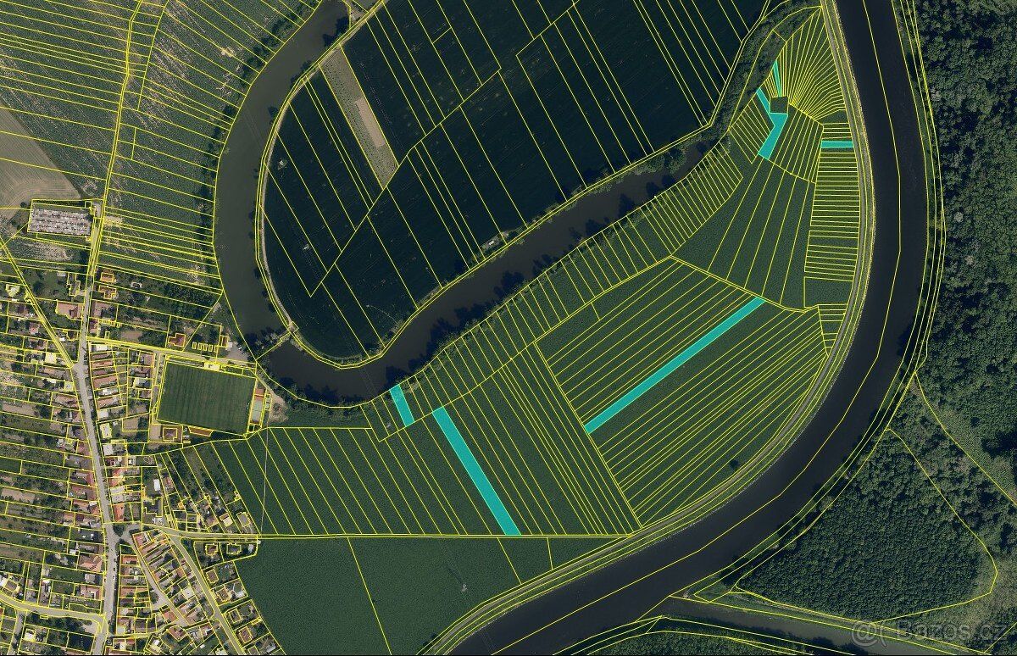The height and width of the screenshot is (656, 1017).
Task: Select the small dark square parcel beside the cyan L-shape
Action: click(x=779, y=104)
